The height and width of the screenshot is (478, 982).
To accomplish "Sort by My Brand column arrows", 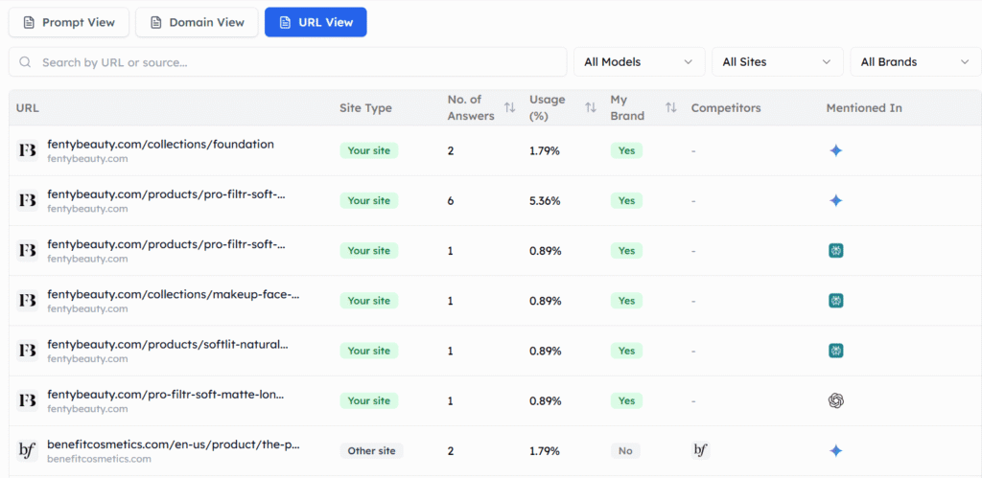I will 670,107.
